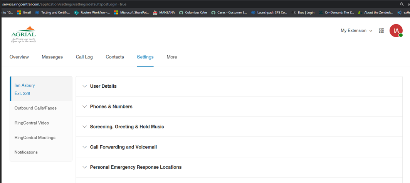Switch to the Messages tab
This screenshot has height=183, width=410.
coord(52,57)
